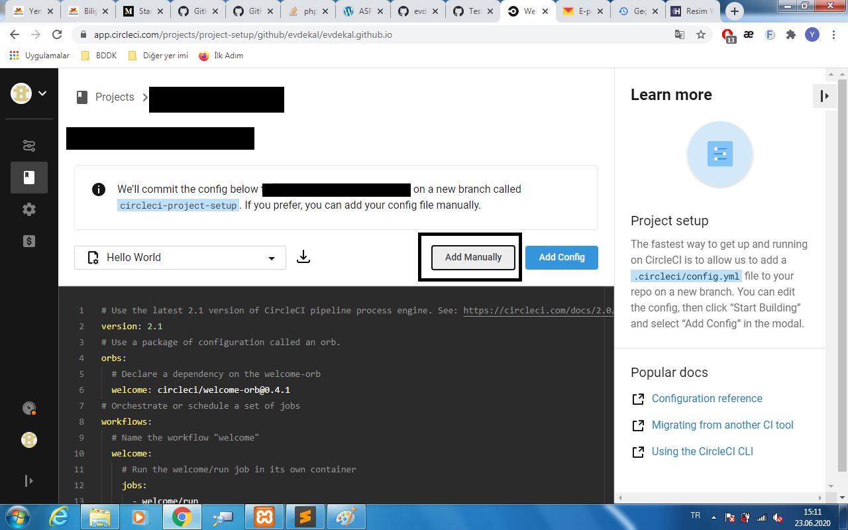Click the volume icon in system tray

point(778,517)
